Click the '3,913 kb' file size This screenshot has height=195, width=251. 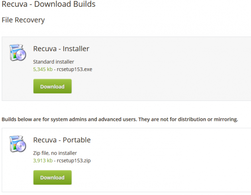tap(43, 160)
